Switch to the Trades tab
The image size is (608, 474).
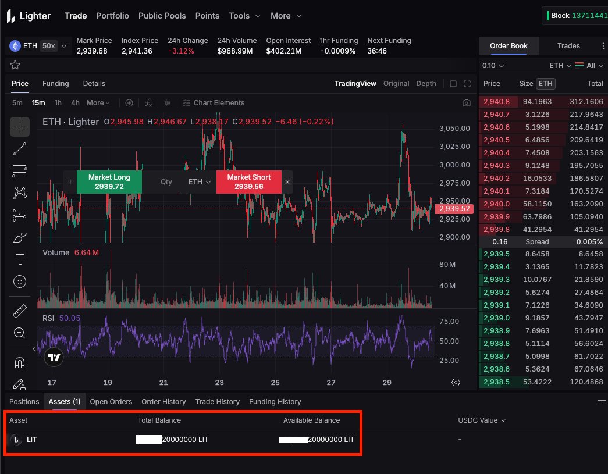click(x=568, y=46)
